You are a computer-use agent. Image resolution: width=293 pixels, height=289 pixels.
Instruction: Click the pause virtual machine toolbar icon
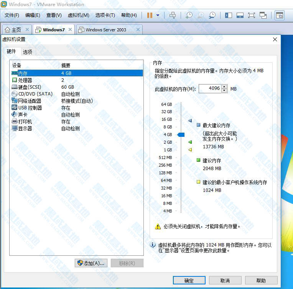[x=150, y=15]
